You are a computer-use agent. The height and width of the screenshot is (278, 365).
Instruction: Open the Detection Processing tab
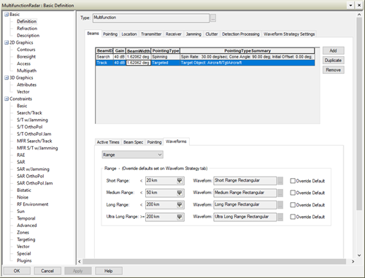(241, 34)
